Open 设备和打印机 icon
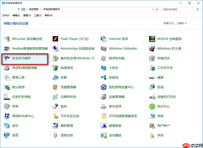Viewport: 203px width, 148px height. pos(152,97)
